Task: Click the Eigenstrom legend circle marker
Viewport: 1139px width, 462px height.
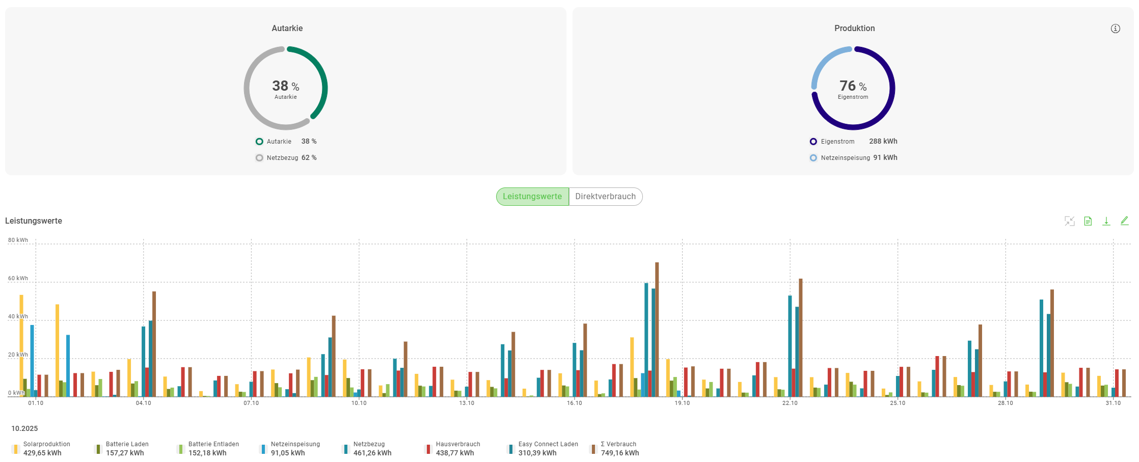Action: 813,142
